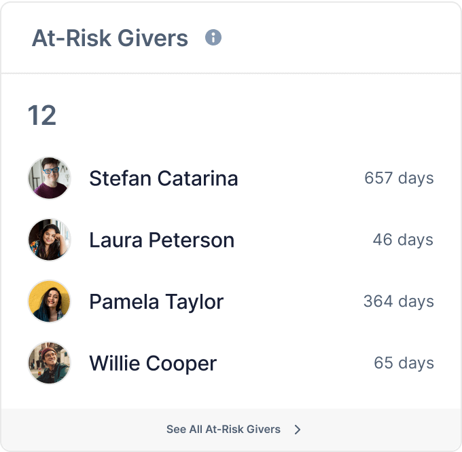
Task: Click Laura Peterson's avatar photo
Action: (x=49, y=240)
